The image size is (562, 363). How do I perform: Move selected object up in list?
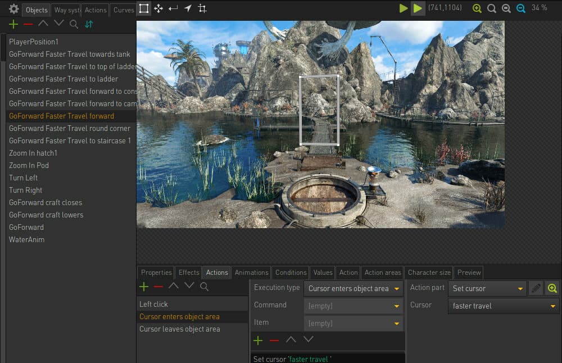[x=43, y=23]
